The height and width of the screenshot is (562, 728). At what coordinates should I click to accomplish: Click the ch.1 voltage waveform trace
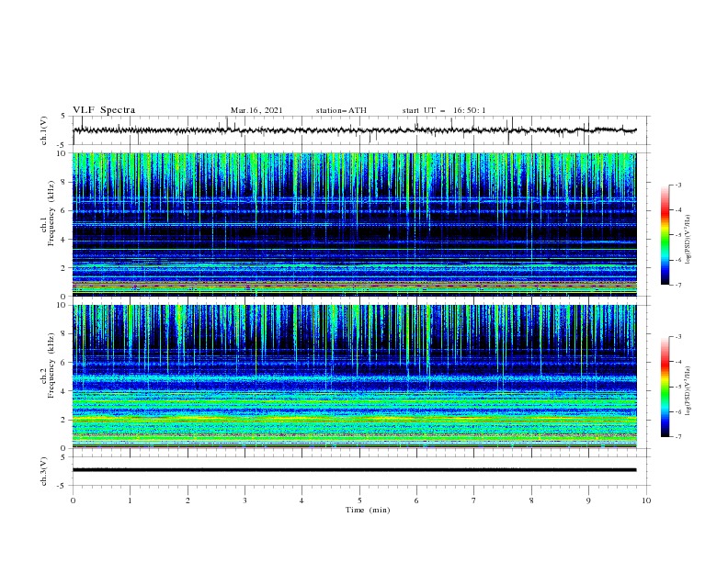click(x=354, y=130)
